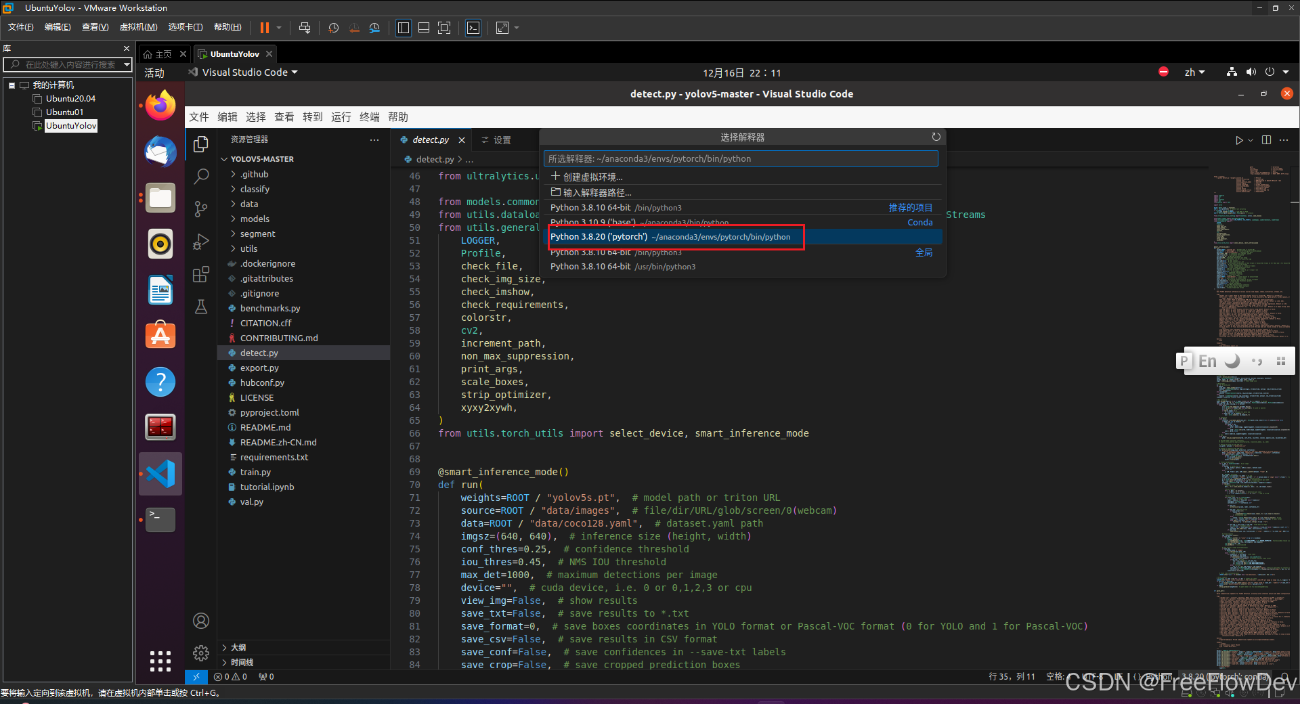Open the Testing flask icon view
The image size is (1300, 704).
tap(200, 306)
